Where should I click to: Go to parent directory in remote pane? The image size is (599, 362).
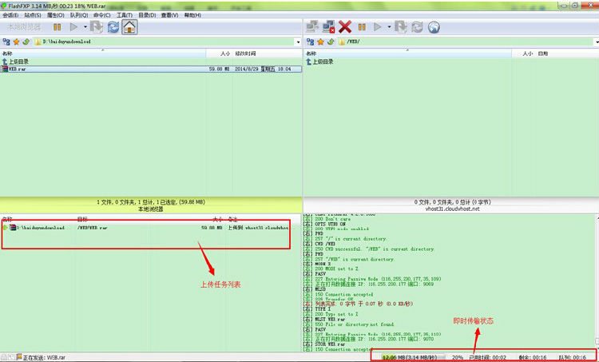coord(320,62)
